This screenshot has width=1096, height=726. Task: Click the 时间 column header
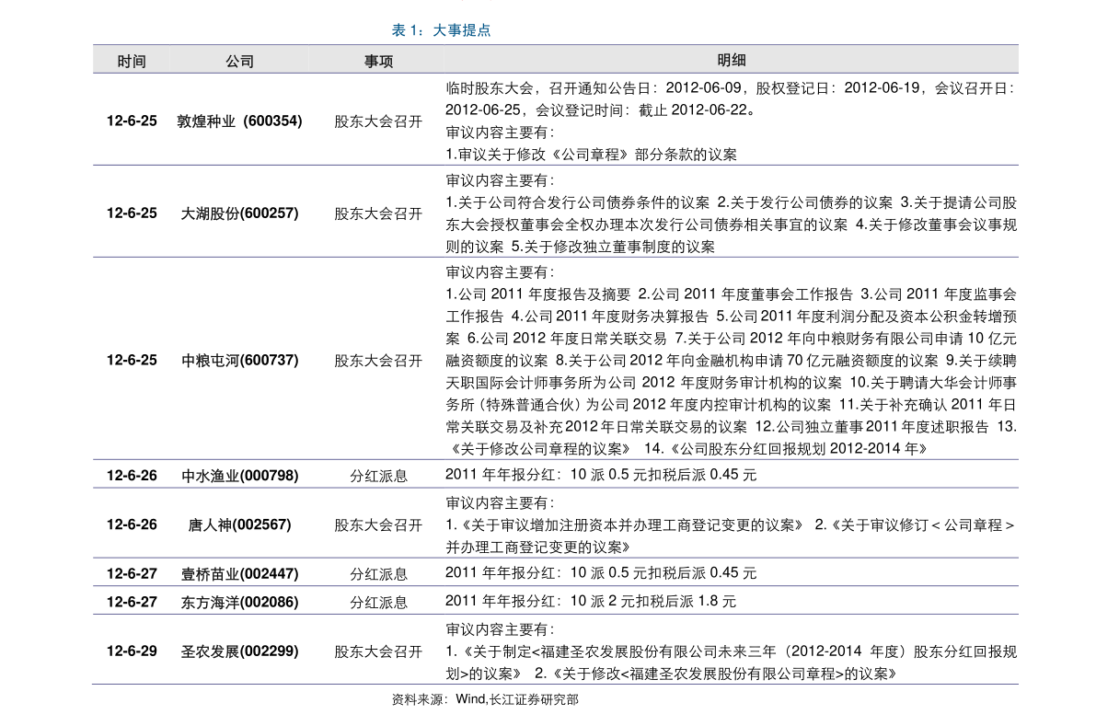click(x=132, y=62)
